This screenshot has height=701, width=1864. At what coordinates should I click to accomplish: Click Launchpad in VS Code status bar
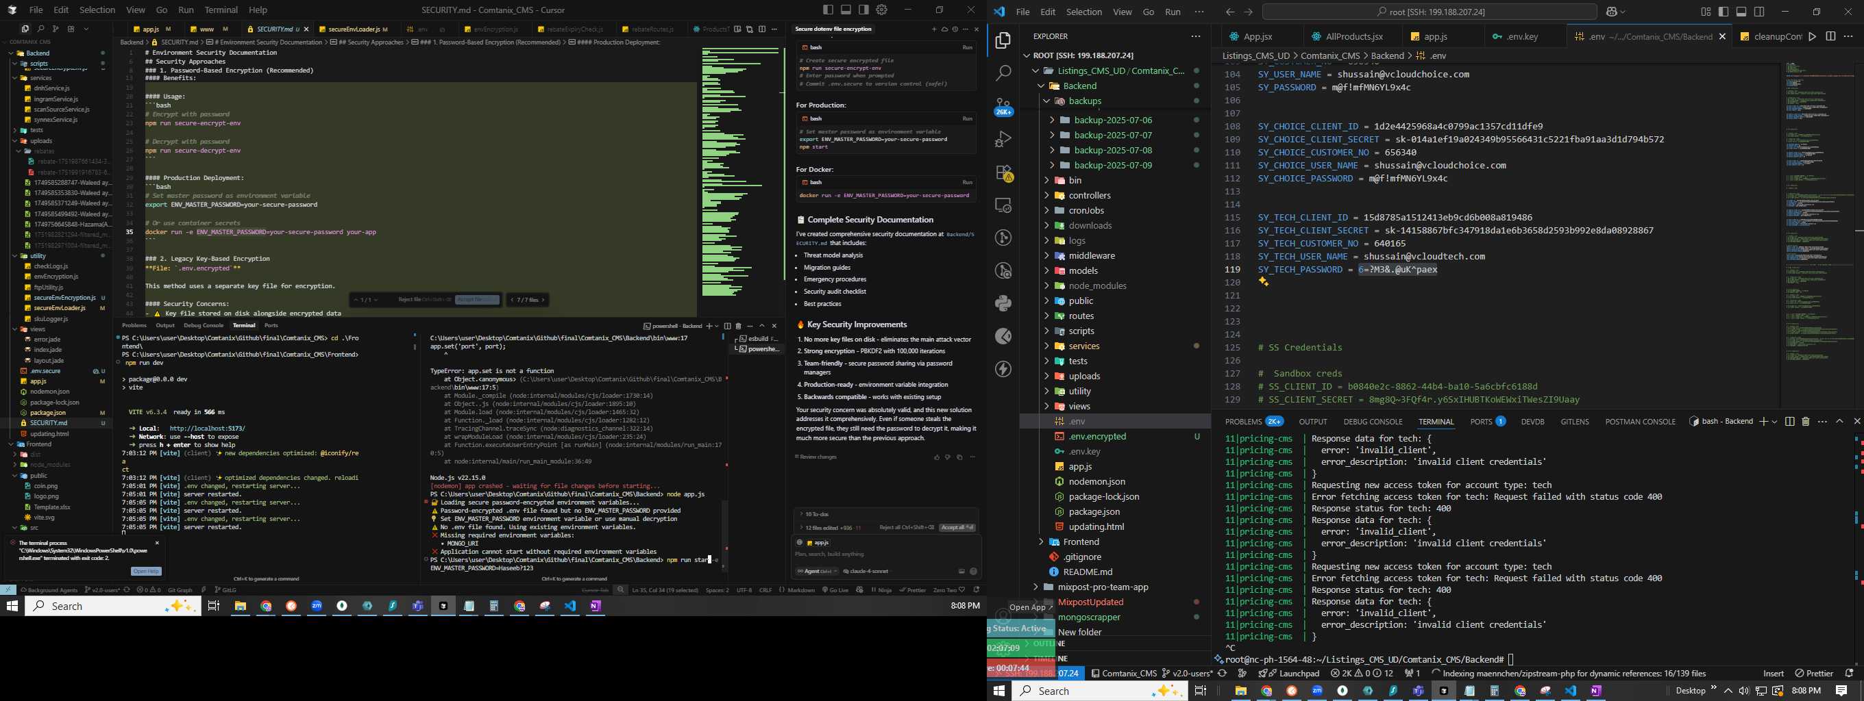pyautogui.click(x=1289, y=674)
